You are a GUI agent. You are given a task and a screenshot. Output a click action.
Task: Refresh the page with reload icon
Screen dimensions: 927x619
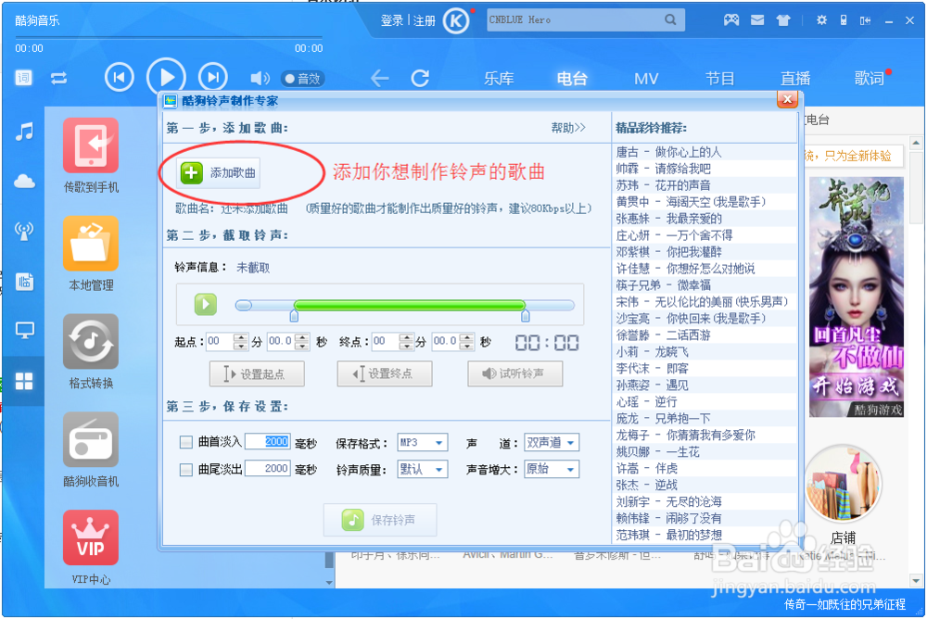[420, 78]
